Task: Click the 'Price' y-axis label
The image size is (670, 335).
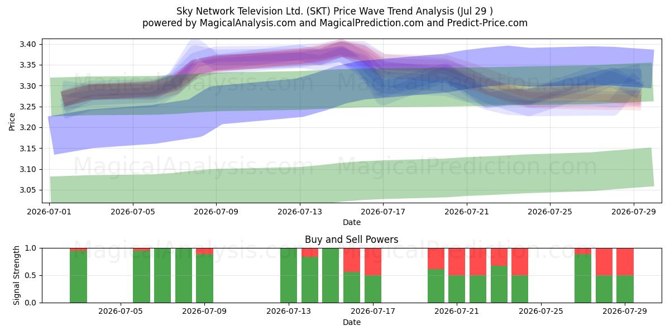Action: [12, 121]
